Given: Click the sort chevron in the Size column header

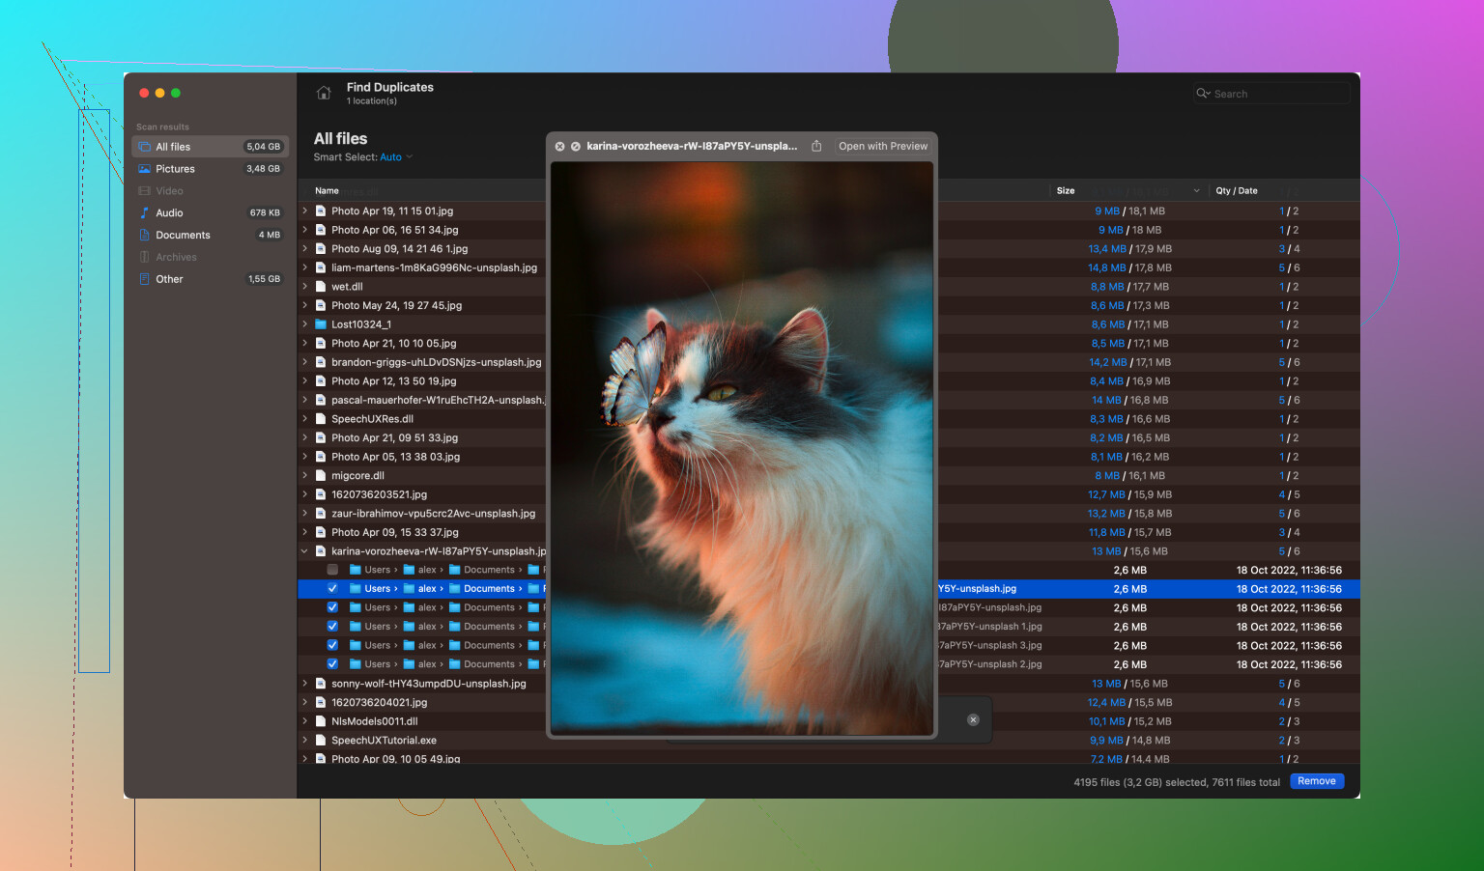Looking at the screenshot, I should click(x=1196, y=191).
